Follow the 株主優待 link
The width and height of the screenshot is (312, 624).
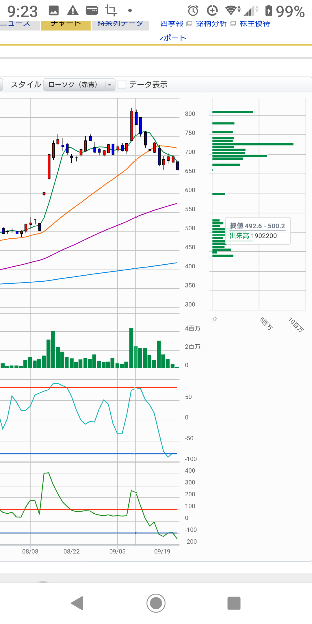[x=255, y=24]
